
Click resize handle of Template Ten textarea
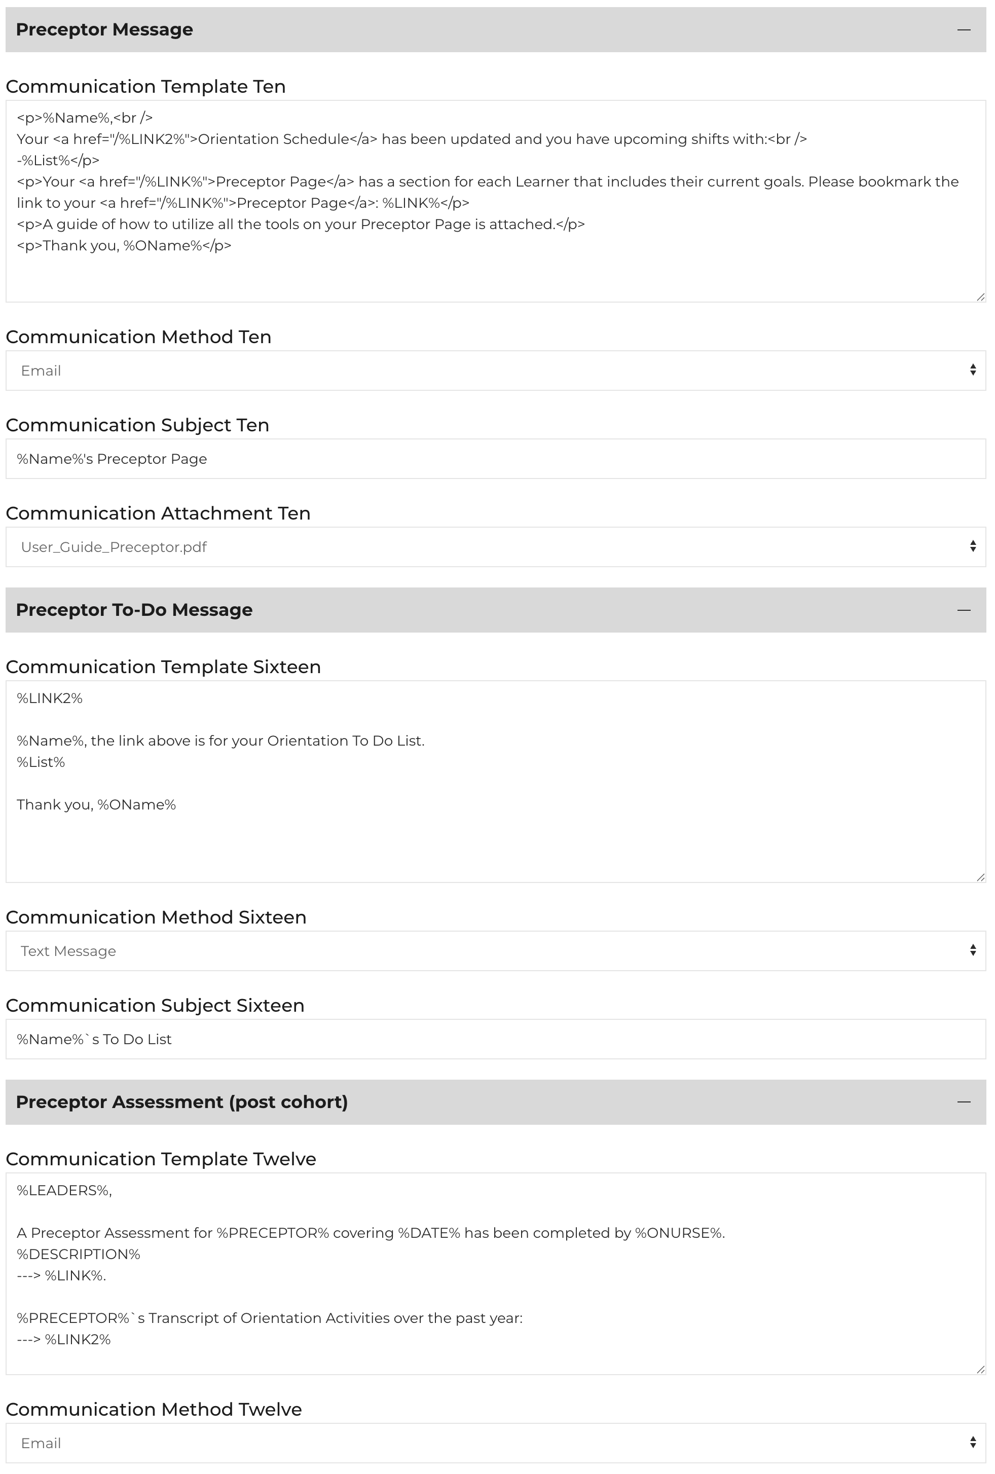(x=980, y=297)
